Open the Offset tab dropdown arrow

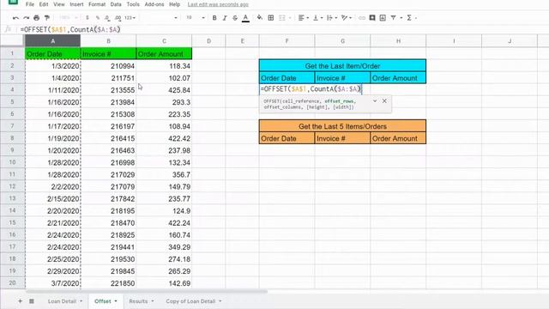[x=116, y=301]
